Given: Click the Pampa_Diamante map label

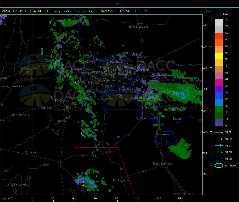Looking at the screenshot, I should pyautogui.click(x=11, y=86).
